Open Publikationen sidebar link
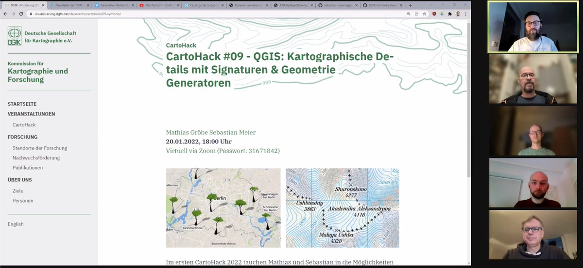 (x=28, y=168)
